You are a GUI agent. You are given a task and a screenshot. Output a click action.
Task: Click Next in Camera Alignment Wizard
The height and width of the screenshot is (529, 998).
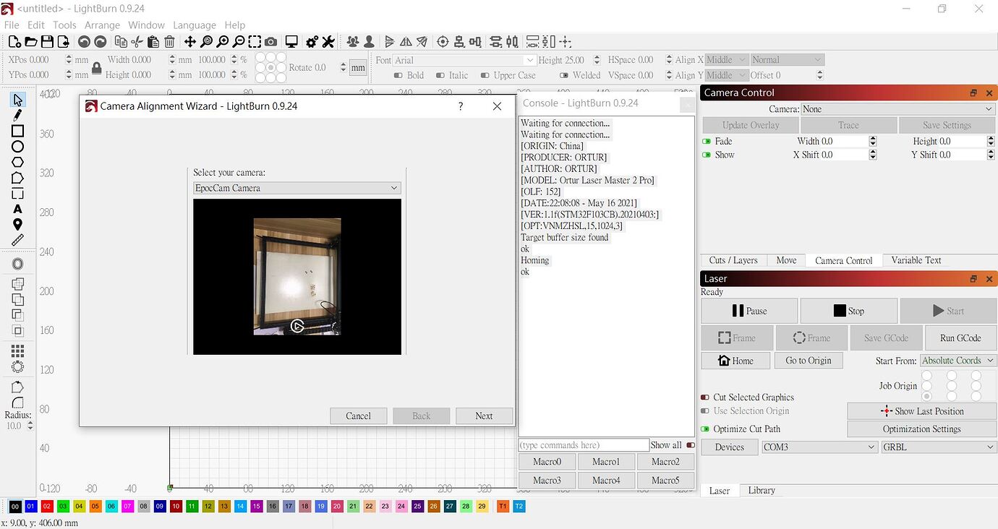(484, 416)
